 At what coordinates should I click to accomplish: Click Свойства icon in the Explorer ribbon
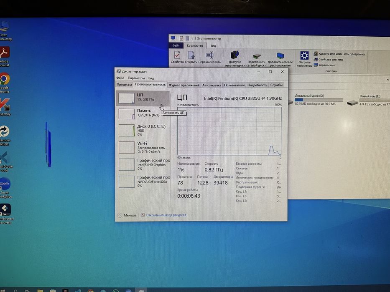pyautogui.click(x=177, y=58)
